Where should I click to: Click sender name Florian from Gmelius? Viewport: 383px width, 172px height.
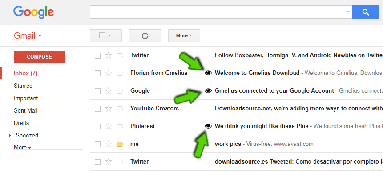tap(159, 73)
